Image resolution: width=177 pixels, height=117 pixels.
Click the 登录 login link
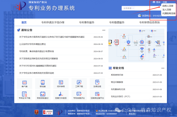click(x=158, y=2)
